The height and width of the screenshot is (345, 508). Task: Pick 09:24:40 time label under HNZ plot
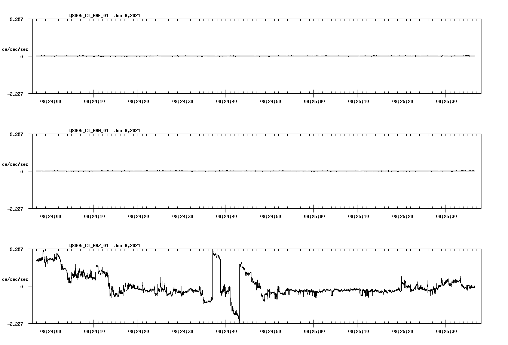pos(226,331)
